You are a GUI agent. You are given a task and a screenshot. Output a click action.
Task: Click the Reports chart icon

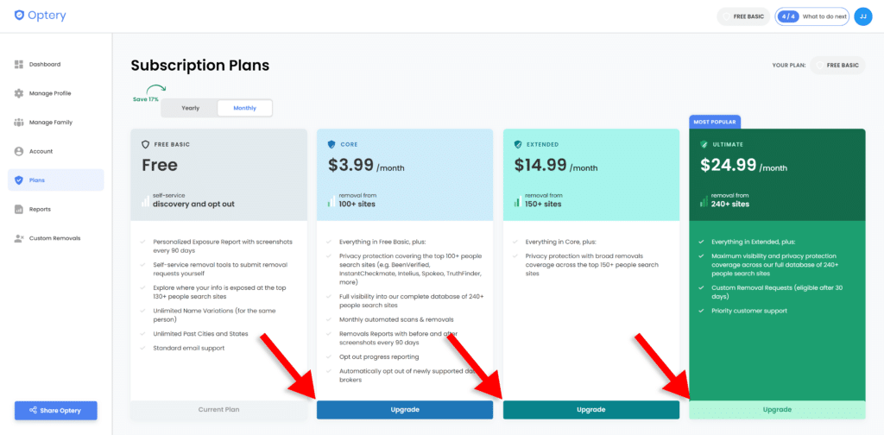(x=19, y=209)
